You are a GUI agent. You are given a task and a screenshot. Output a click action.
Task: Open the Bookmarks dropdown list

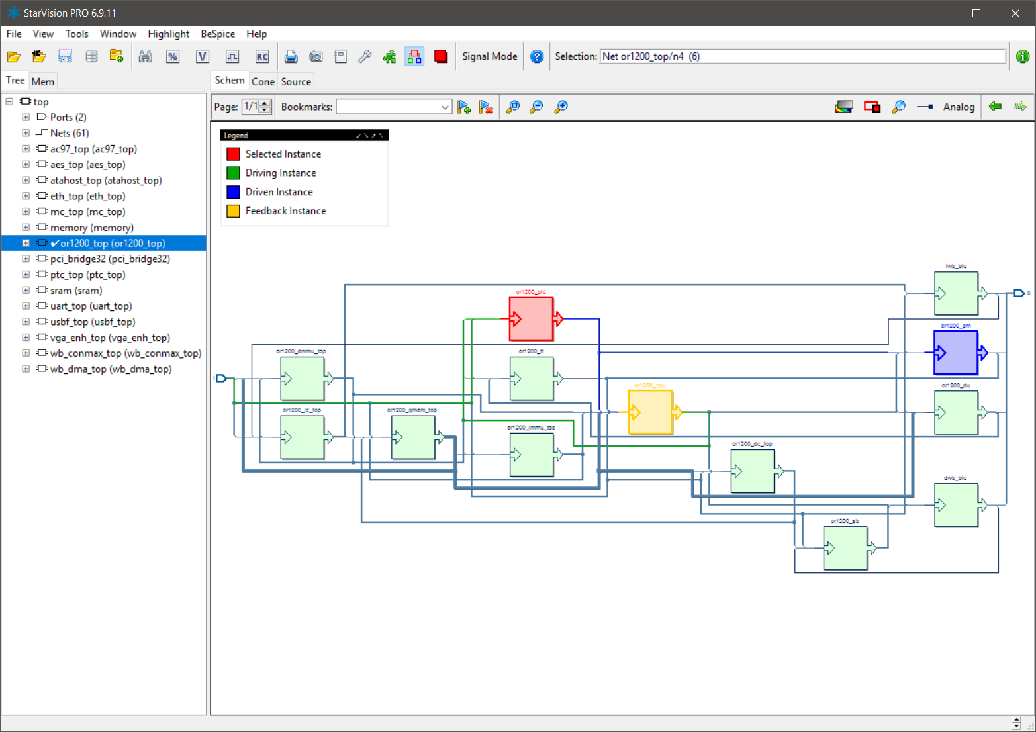click(445, 107)
